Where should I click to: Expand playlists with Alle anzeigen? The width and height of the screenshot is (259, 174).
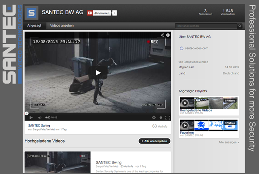point(228,142)
